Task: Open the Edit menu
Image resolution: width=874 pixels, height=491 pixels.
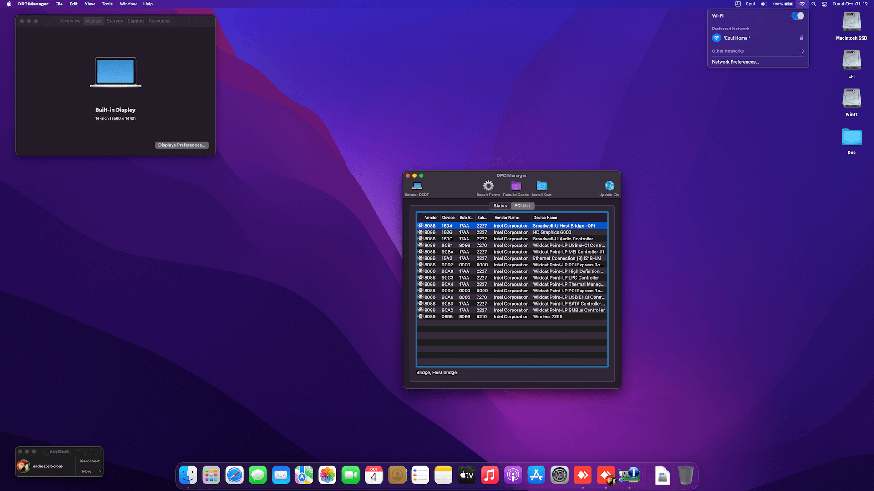Action: point(73,4)
